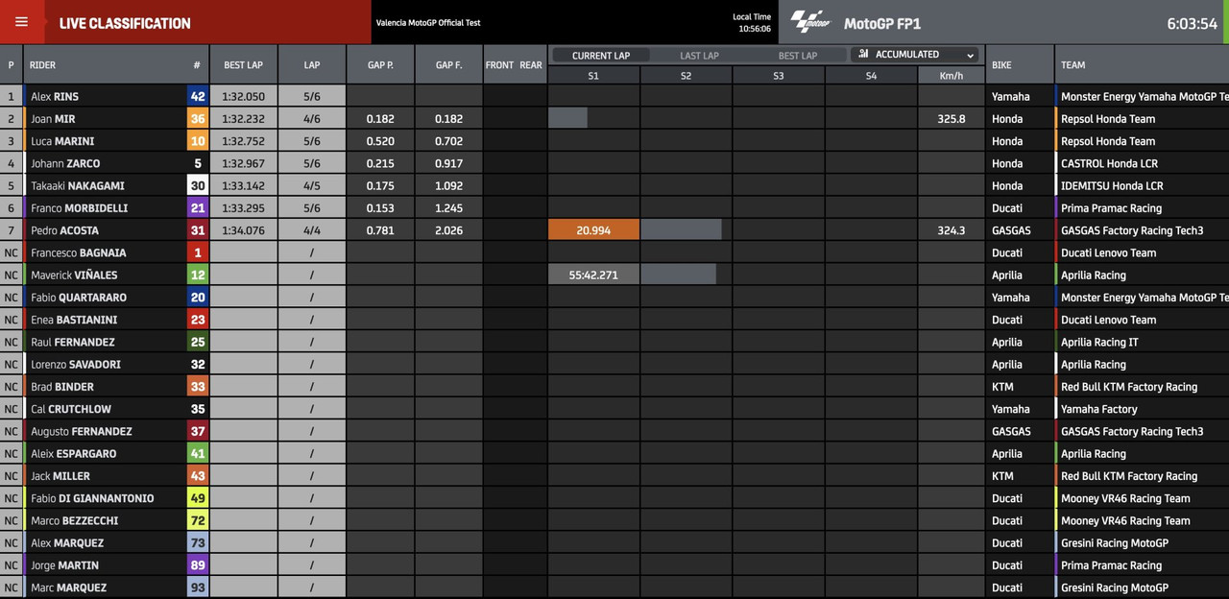Click top speed value 325.8

coord(952,119)
